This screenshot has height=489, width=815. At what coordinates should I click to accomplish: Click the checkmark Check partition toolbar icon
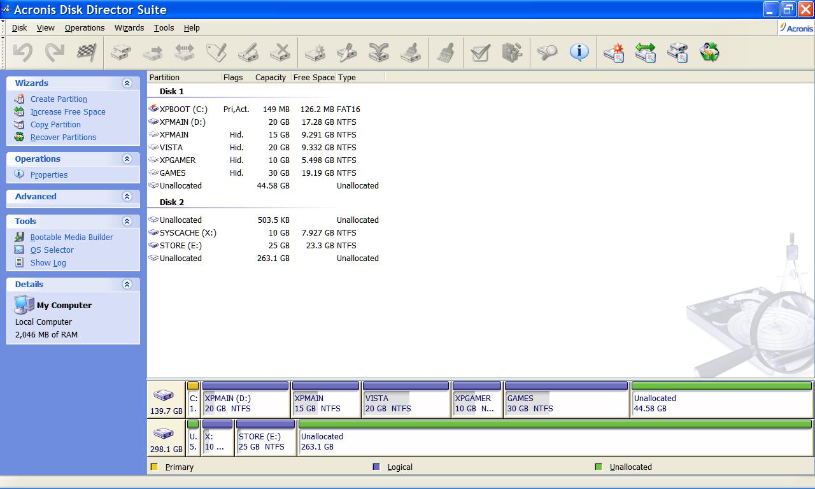pyautogui.click(x=480, y=52)
